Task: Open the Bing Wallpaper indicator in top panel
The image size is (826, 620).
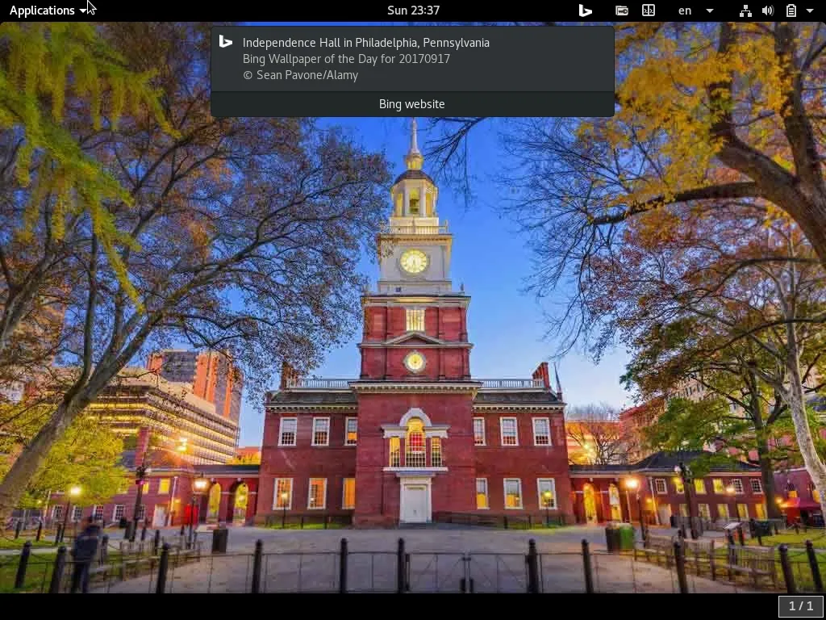Action: click(x=586, y=10)
